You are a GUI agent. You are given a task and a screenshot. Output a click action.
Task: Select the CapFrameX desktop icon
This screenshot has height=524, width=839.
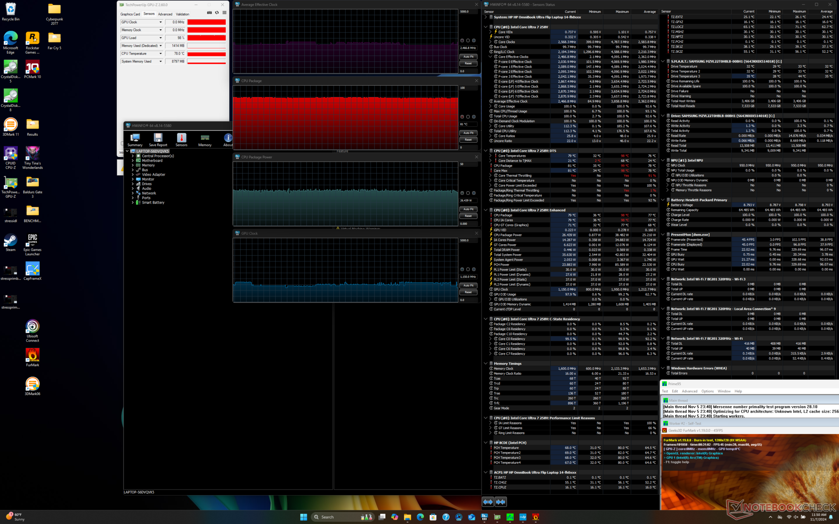32,272
